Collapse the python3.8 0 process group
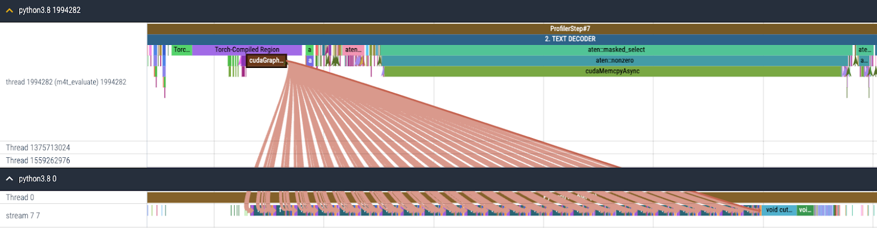Image resolution: width=877 pixels, height=228 pixels. (9, 179)
